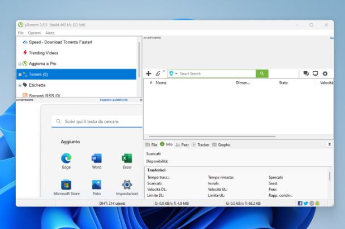Click the Etichette tag icon

click(25, 85)
